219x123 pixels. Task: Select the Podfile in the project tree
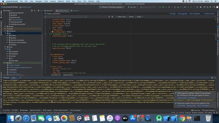click(x=14, y=45)
